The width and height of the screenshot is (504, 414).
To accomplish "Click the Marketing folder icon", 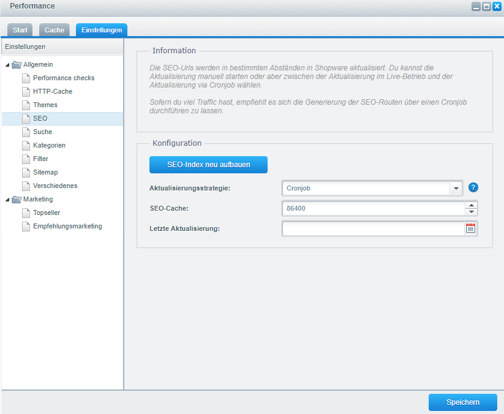I will click(x=17, y=199).
